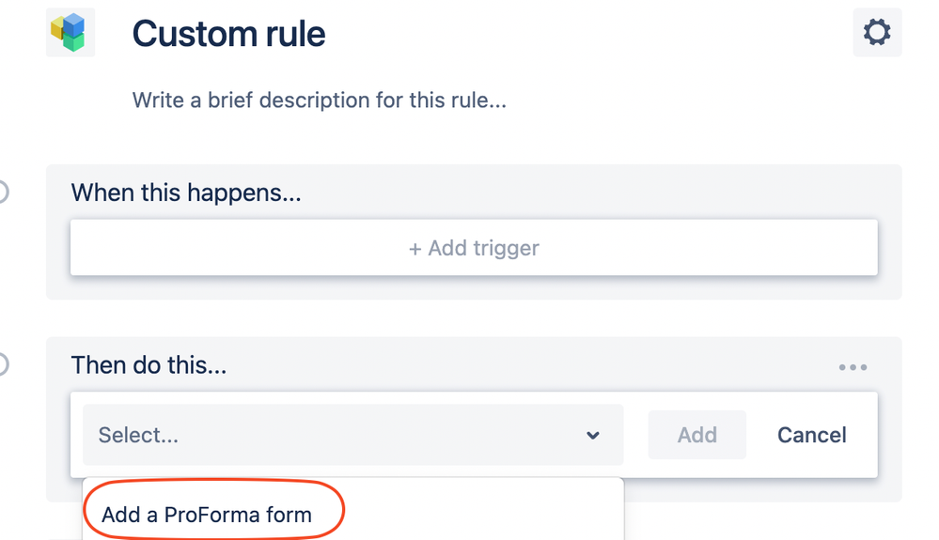Click the greyed-out Add button

click(x=697, y=435)
